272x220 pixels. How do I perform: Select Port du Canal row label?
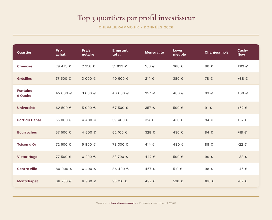pos(29,120)
